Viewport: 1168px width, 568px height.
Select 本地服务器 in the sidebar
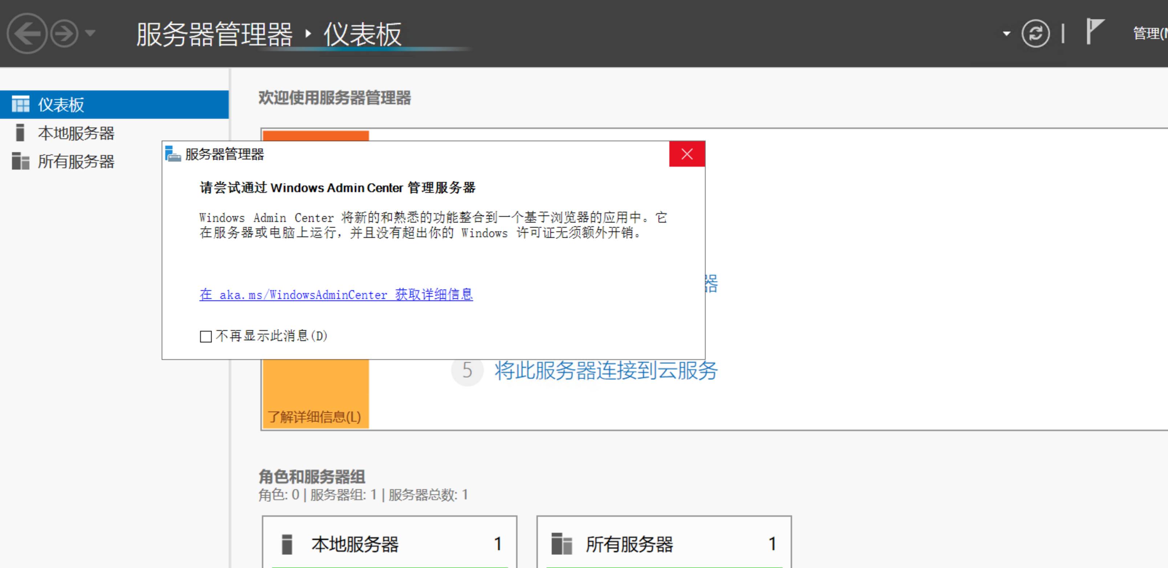tap(114, 133)
